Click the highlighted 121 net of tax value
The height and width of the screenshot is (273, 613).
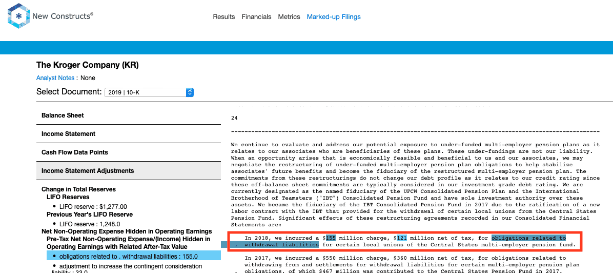click(401, 238)
